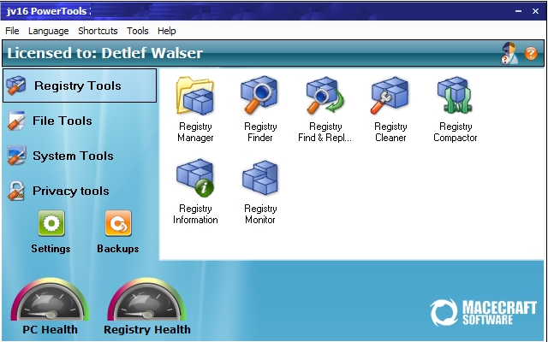Launch Registry Monitor
This screenshot has height=342, width=548.
(x=260, y=192)
